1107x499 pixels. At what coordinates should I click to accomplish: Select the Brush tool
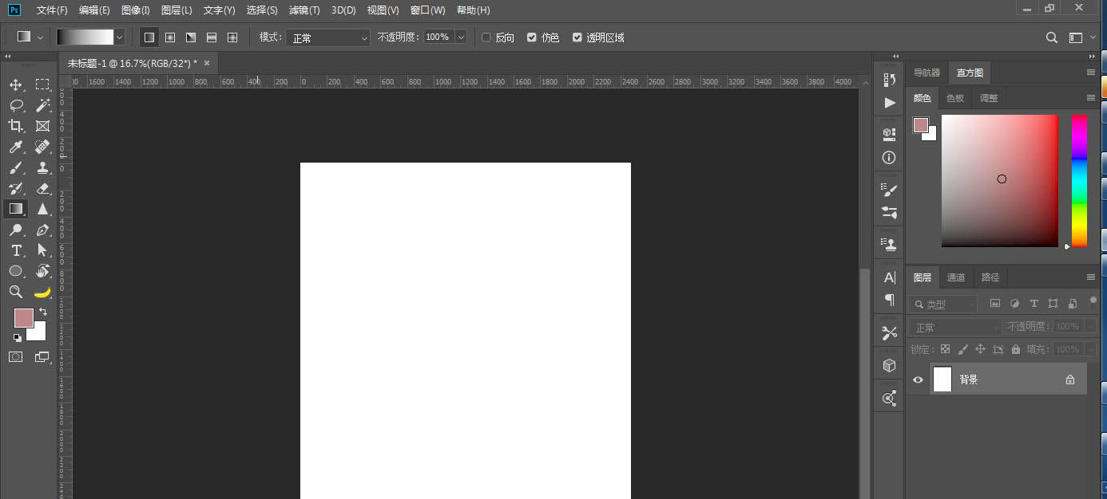pyautogui.click(x=16, y=167)
